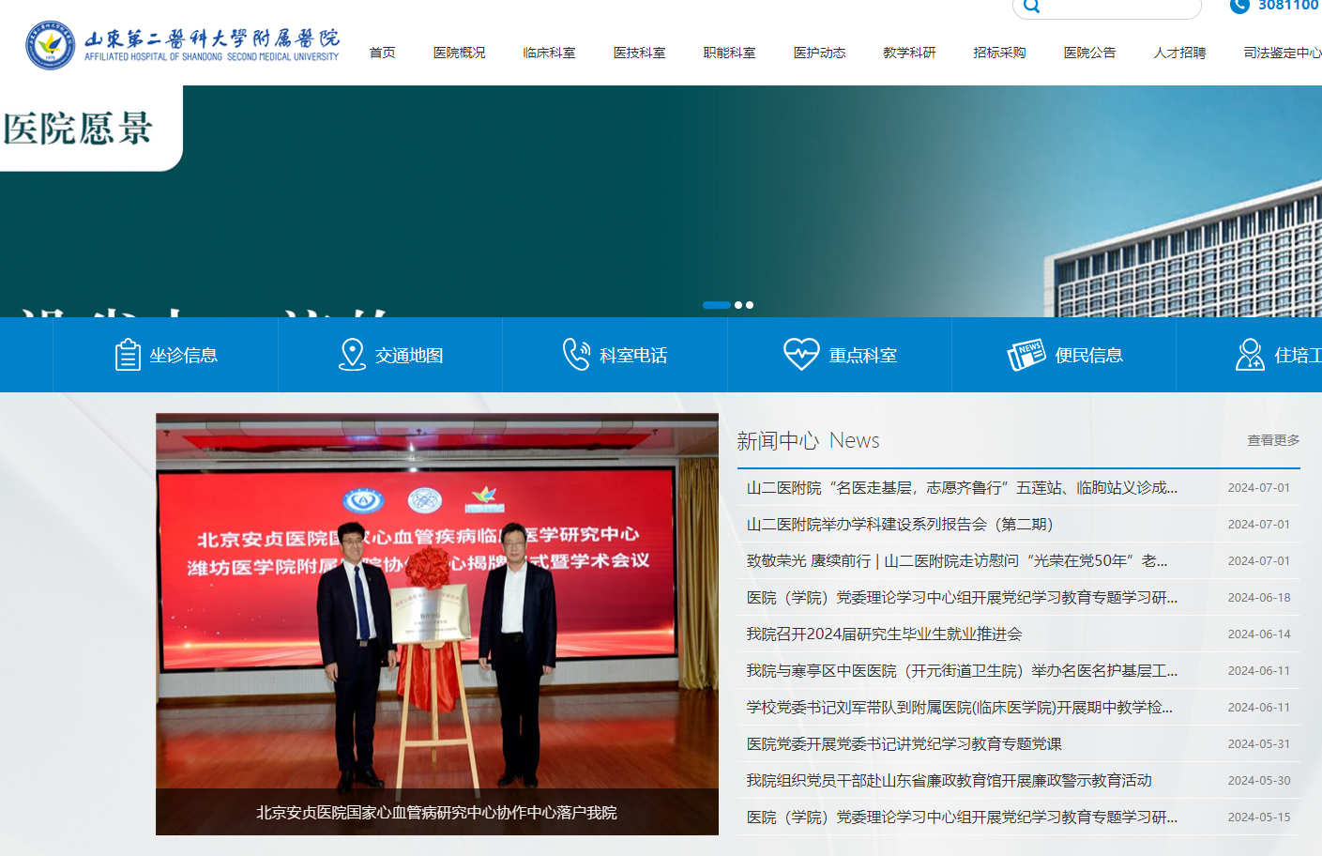Open news about 学校党委书记刘军 期中教学检查

[960, 708]
